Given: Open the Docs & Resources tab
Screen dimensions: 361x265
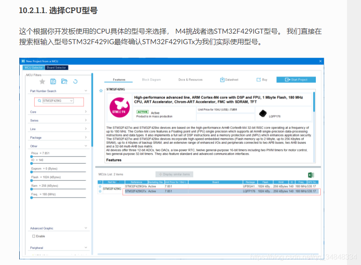Looking at the screenshot, I should (x=191, y=80).
